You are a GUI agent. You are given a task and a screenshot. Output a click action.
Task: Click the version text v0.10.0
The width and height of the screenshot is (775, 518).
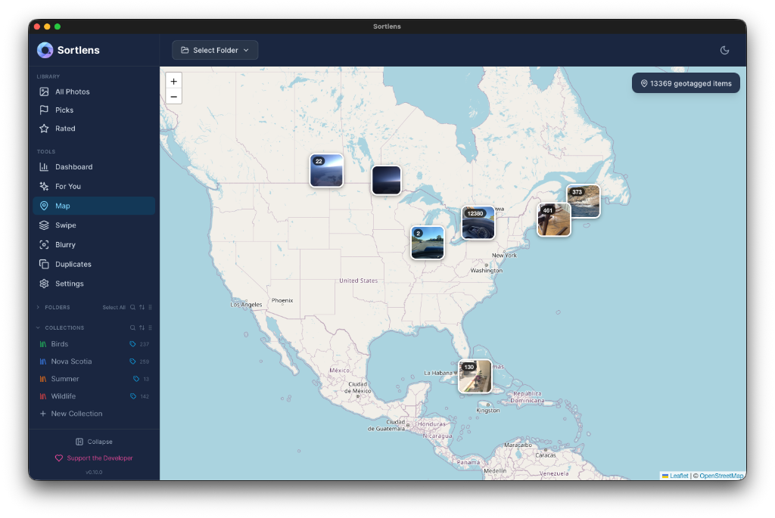pyautogui.click(x=94, y=472)
